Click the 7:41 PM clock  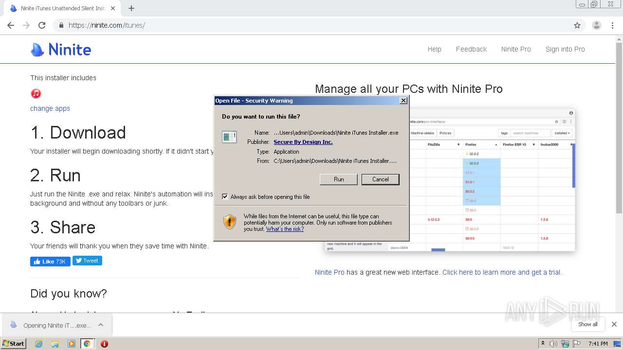[598, 344]
